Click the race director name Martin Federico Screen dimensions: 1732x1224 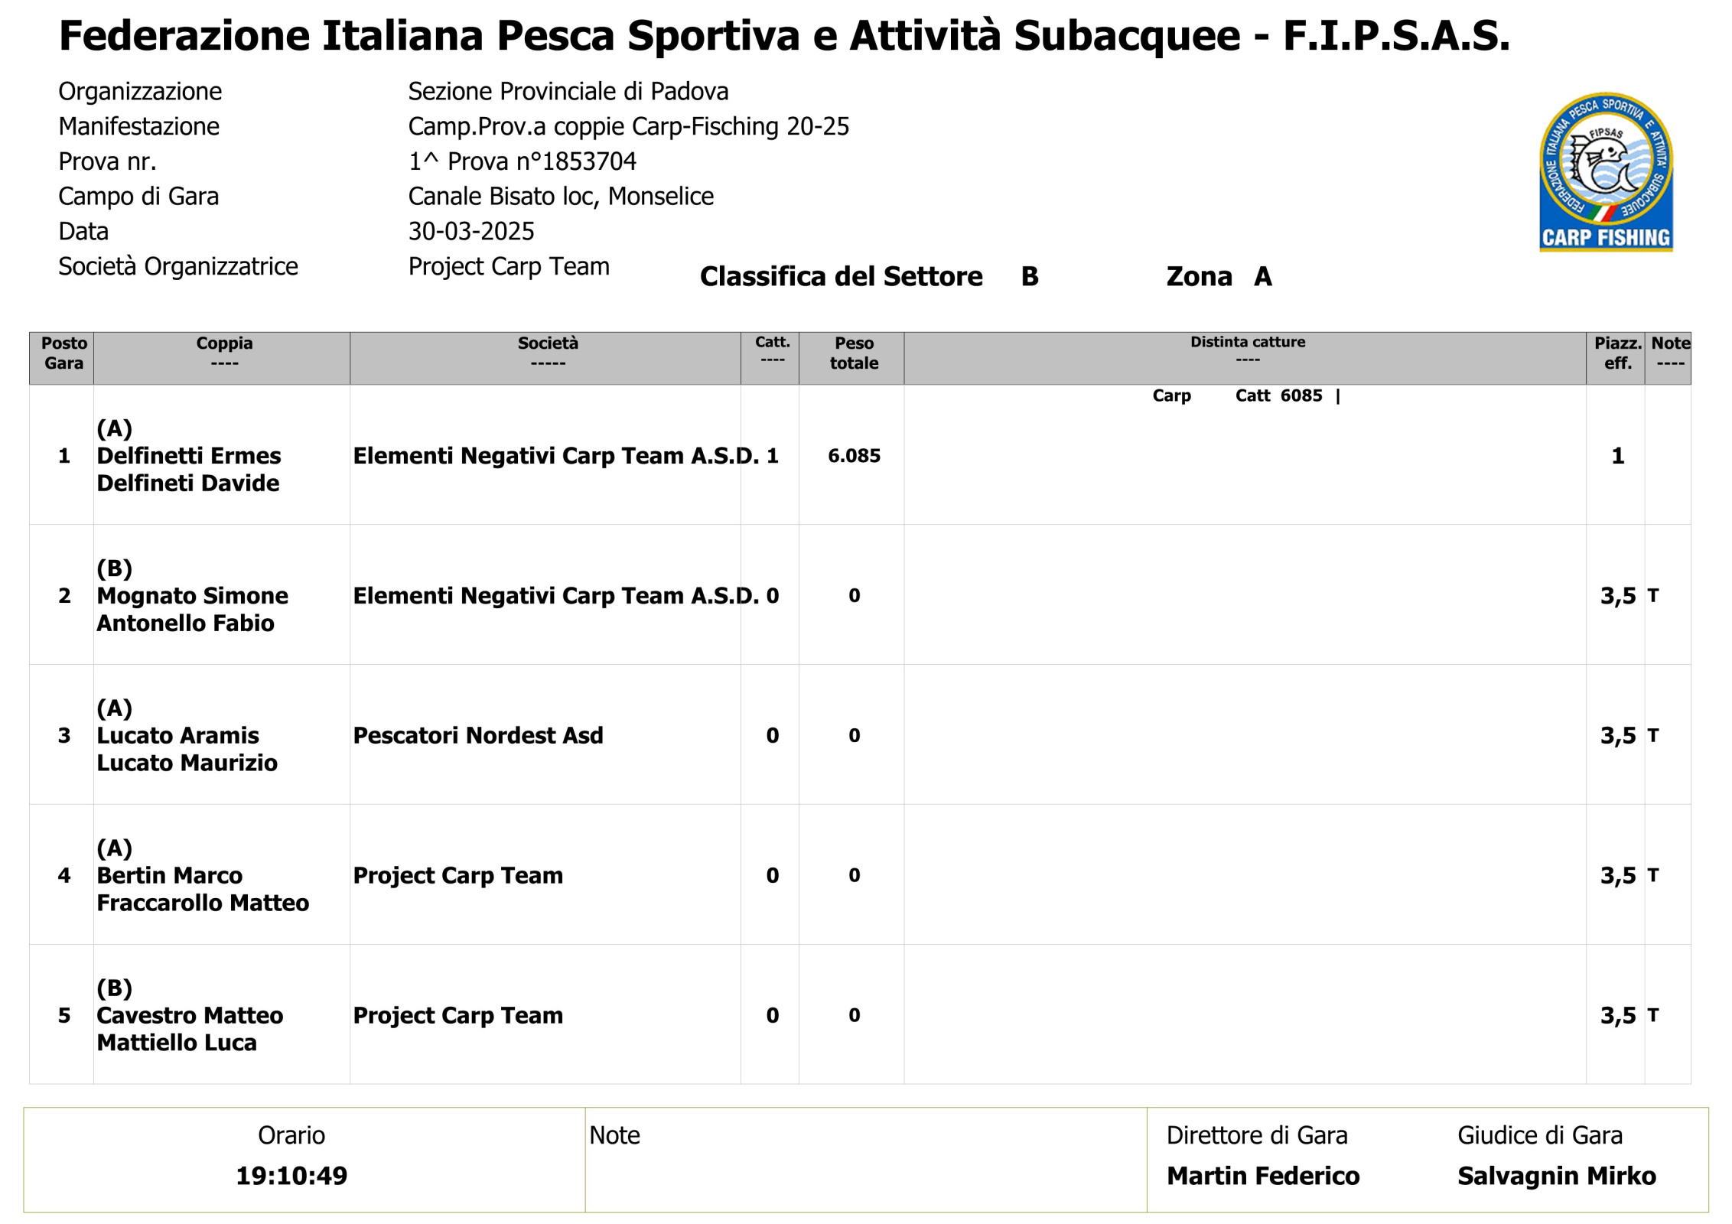click(1263, 1176)
